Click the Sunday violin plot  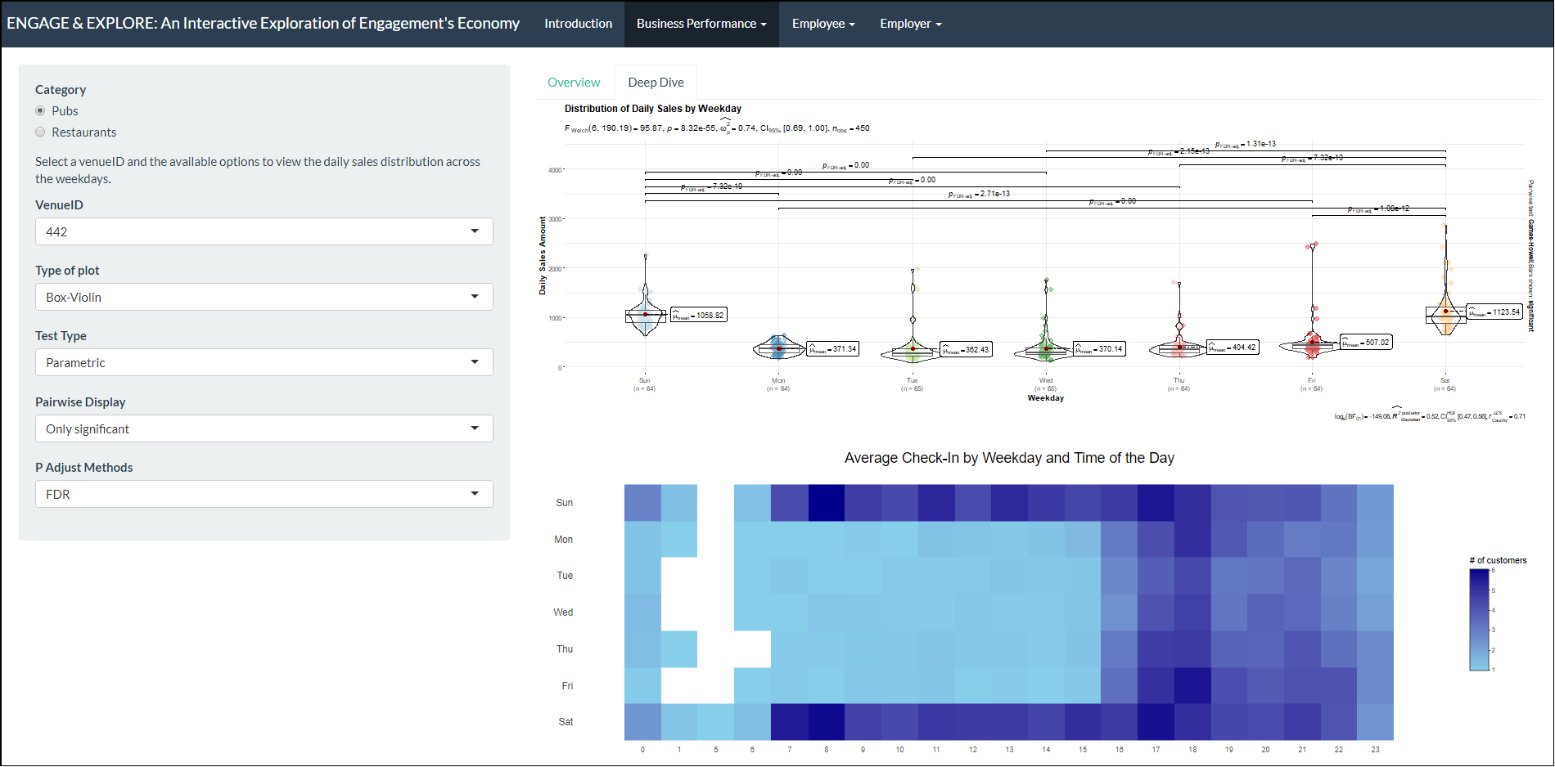click(x=645, y=315)
